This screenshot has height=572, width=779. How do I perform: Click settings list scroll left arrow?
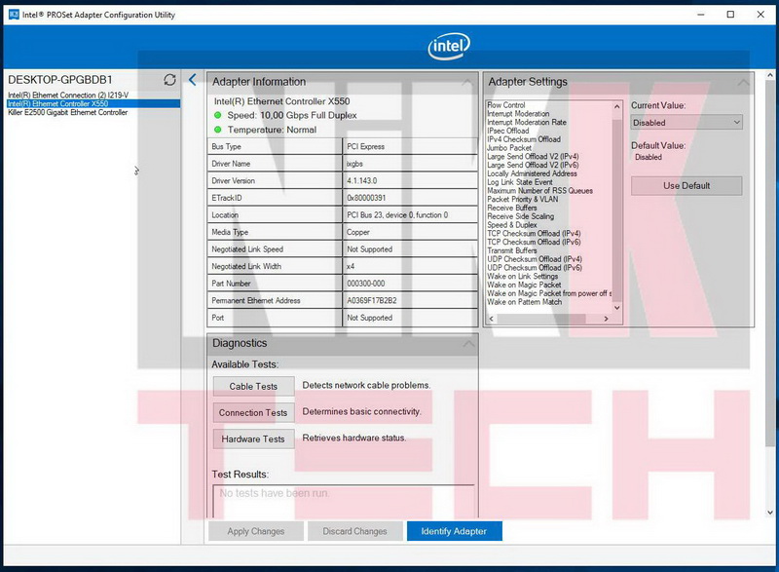pos(492,319)
